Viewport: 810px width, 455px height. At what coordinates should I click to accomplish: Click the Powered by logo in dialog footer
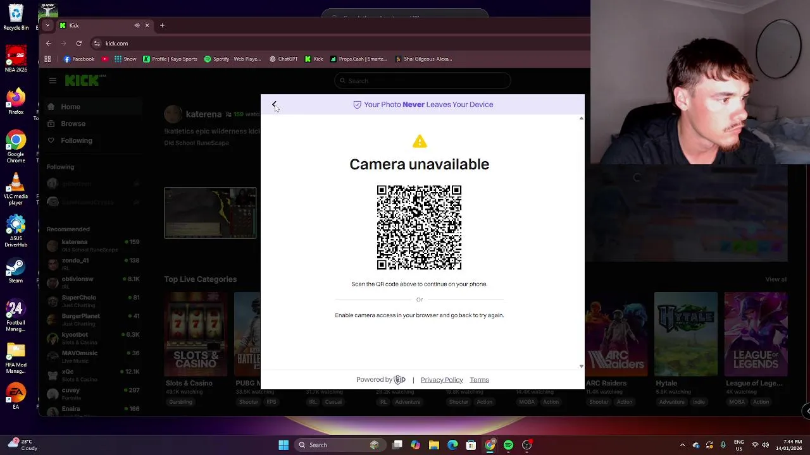point(399,380)
